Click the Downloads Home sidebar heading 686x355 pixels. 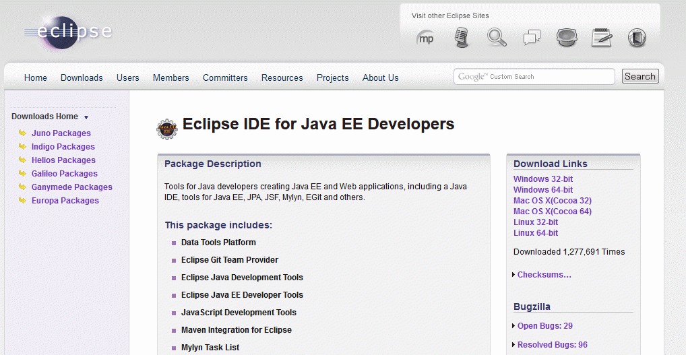44,117
